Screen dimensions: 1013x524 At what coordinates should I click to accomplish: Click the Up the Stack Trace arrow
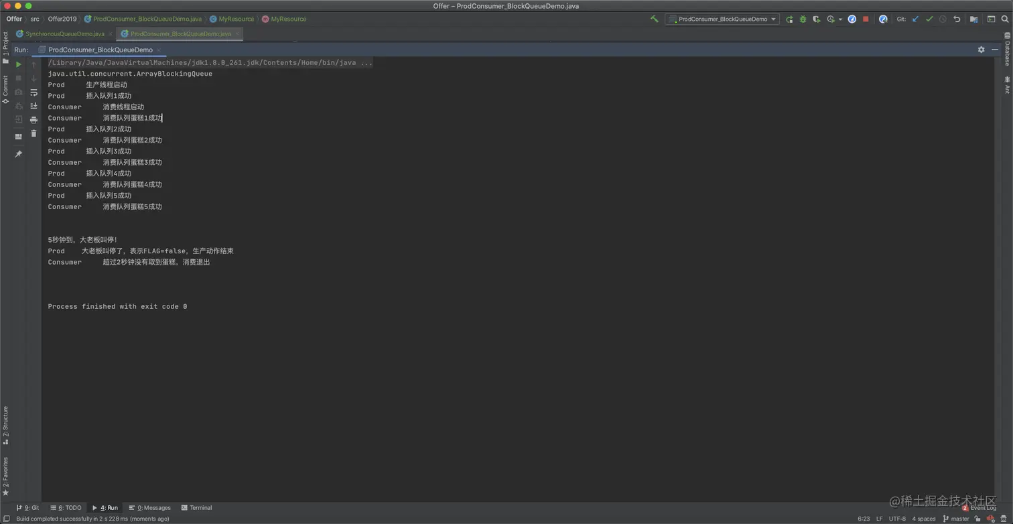pos(33,64)
